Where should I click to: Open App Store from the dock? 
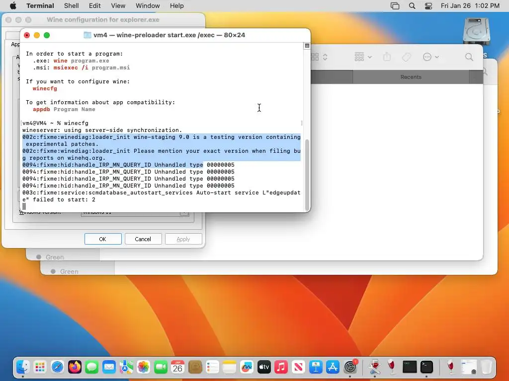coord(333,367)
